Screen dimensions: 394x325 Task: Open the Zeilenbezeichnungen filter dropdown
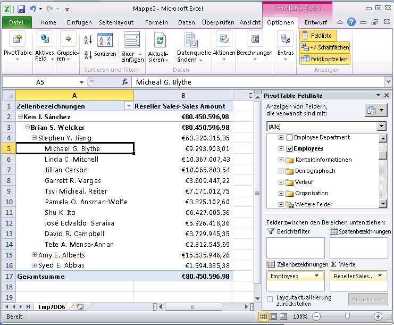pyautogui.click(x=128, y=106)
